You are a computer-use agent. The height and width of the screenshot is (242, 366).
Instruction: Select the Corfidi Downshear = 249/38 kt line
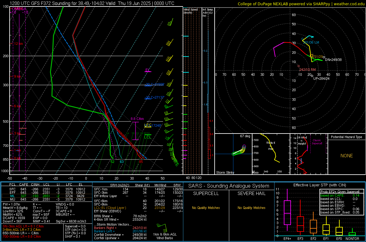pos(120,235)
